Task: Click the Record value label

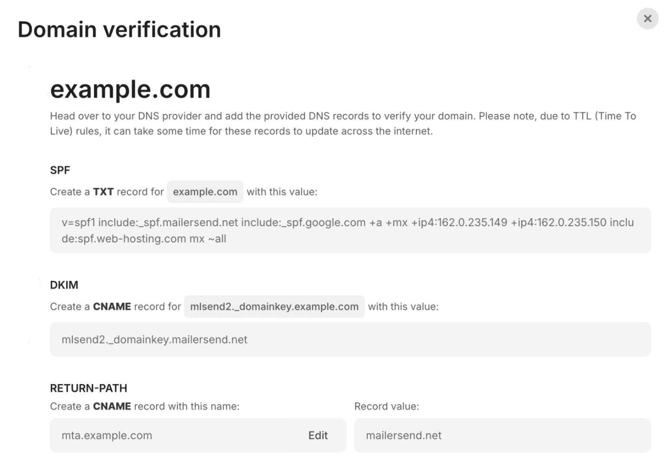Action: click(x=386, y=406)
